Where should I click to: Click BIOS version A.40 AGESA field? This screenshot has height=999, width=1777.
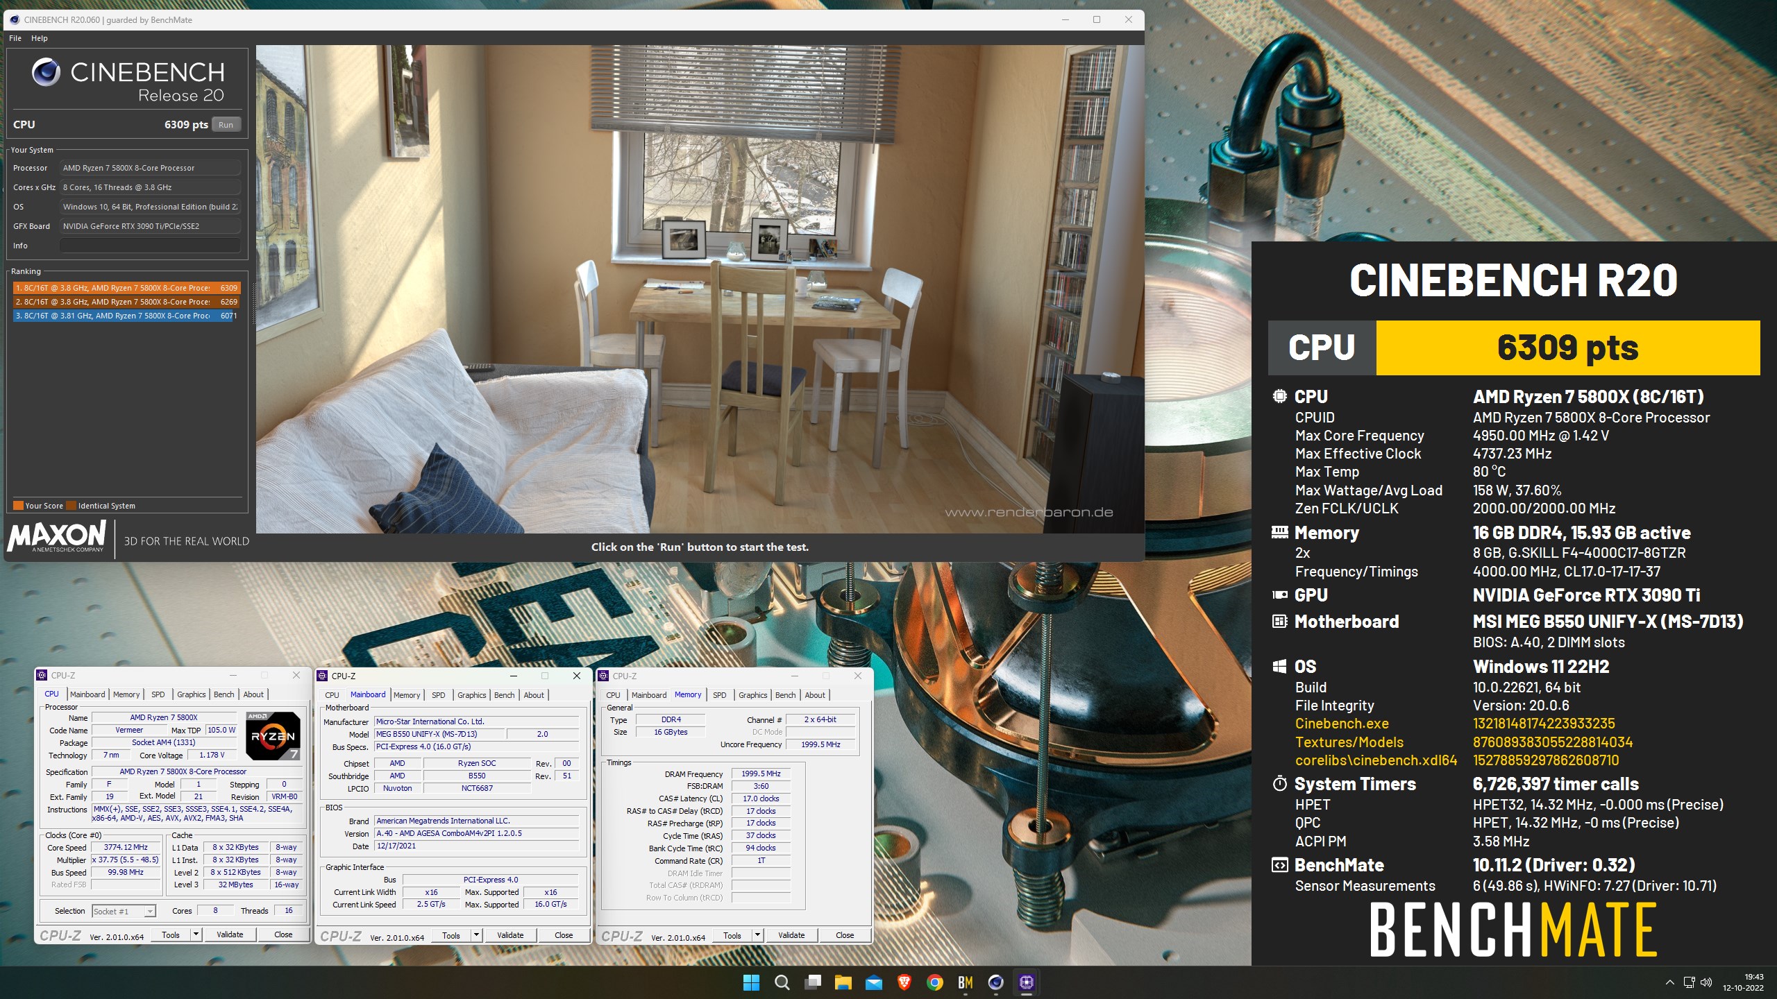click(x=477, y=834)
